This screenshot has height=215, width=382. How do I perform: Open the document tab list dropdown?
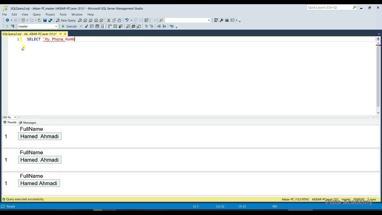point(379,34)
